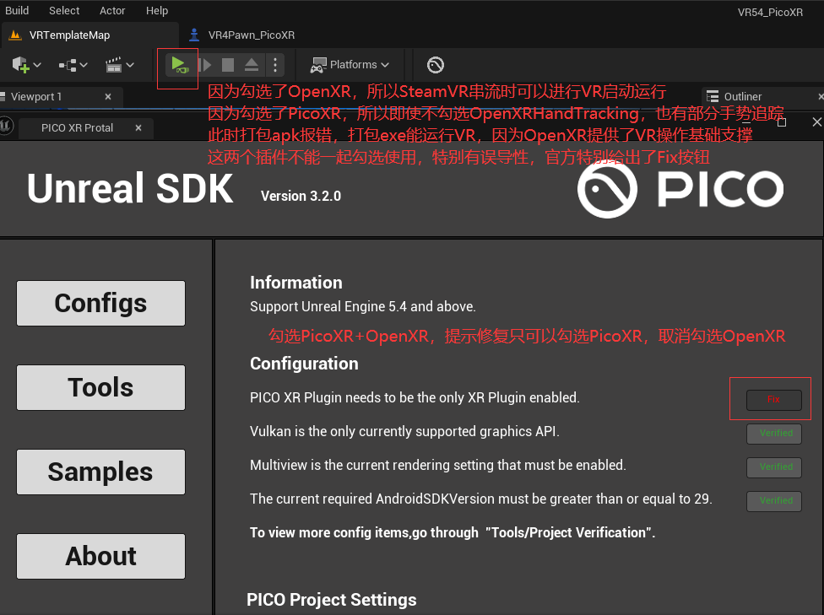Switch to the VR4Pawn_PicoXR tab
This screenshot has width=824, height=615.
pyautogui.click(x=241, y=35)
